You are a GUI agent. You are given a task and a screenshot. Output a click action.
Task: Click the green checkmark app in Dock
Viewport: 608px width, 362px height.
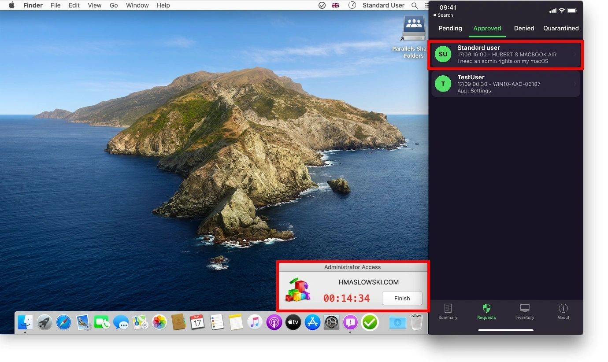(370, 323)
